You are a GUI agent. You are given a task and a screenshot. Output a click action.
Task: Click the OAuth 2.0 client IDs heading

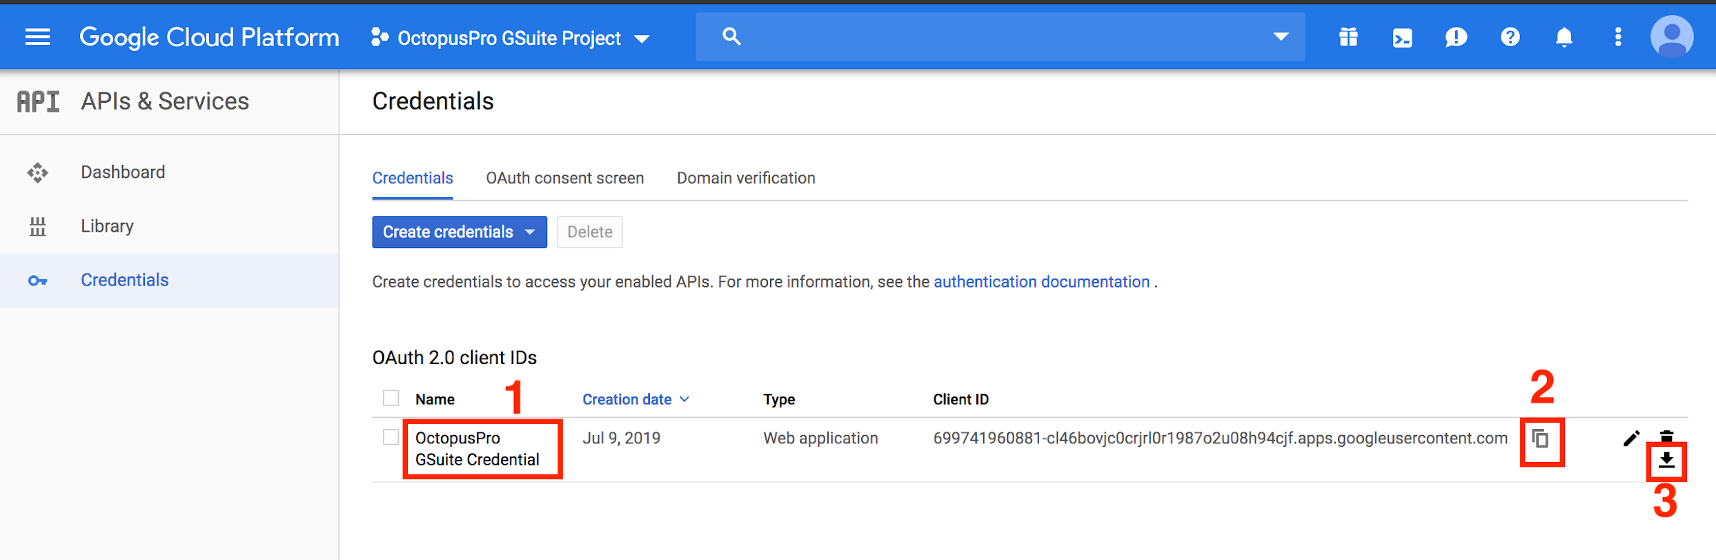click(454, 358)
